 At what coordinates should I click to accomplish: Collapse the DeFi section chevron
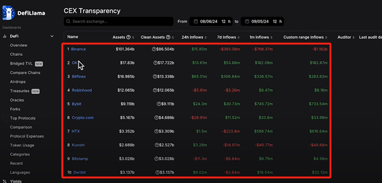52,36
